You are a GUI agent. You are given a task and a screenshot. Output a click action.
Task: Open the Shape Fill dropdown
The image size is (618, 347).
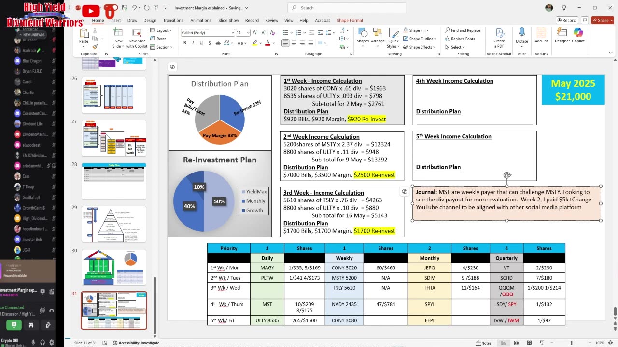(x=416, y=30)
